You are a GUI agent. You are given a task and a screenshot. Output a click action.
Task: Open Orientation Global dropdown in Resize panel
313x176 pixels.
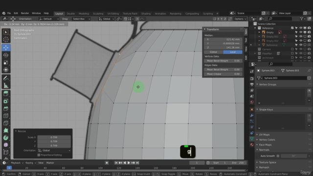pos(54,151)
